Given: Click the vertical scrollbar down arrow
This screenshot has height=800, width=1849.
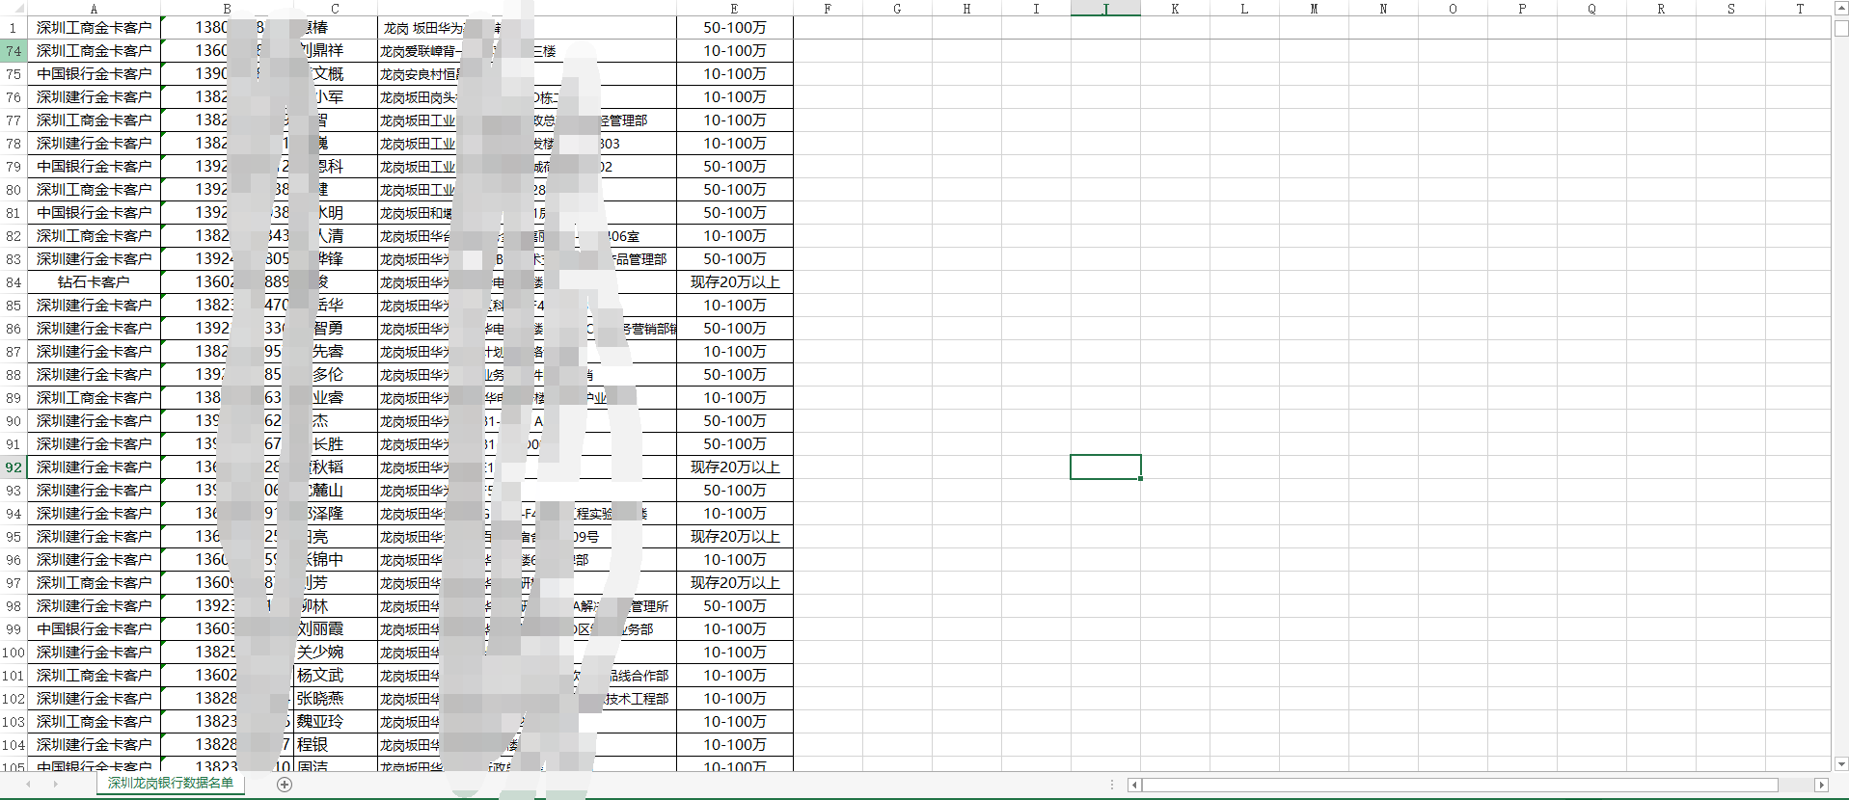Looking at the screenshot, I should (x=1840, y=764).
